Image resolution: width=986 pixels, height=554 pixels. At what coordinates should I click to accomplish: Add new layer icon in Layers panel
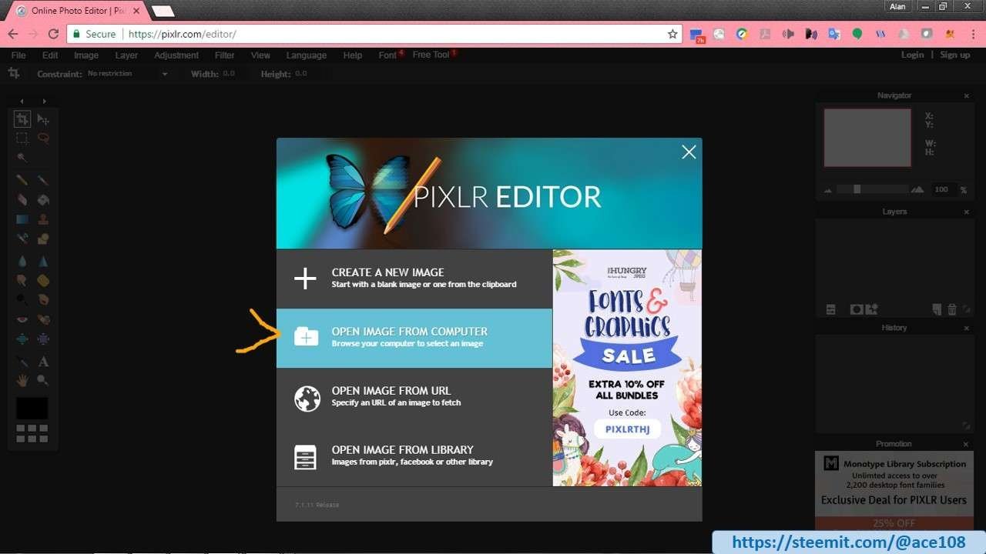937,309
